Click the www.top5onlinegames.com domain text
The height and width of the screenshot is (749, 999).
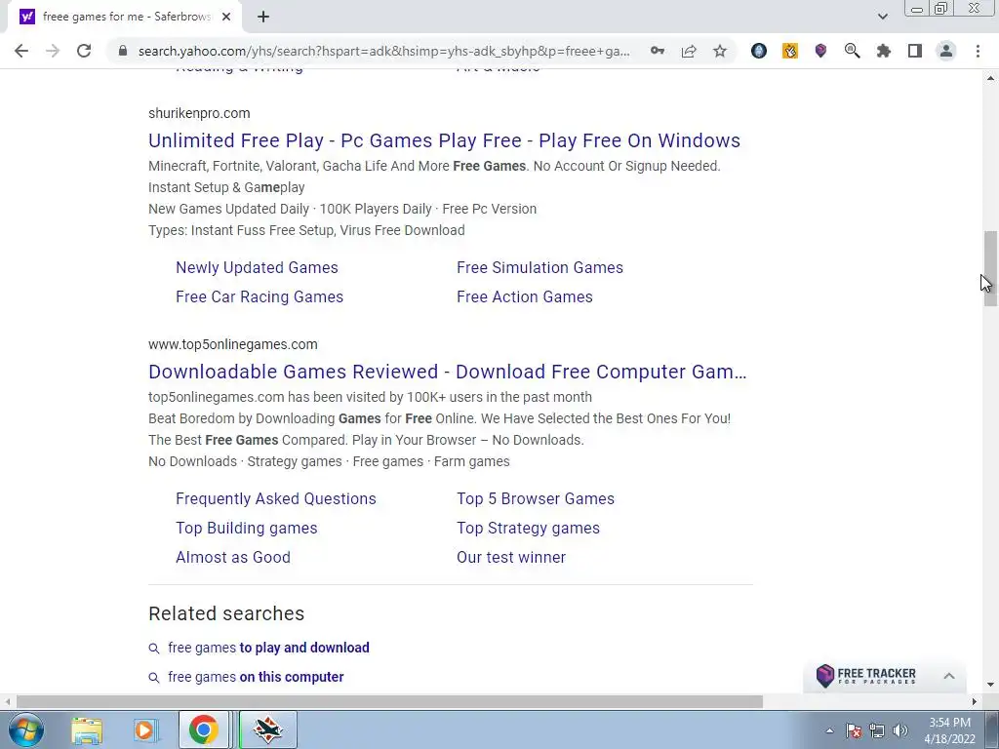pyautogui.click(x=232, y=344)
